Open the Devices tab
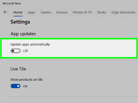The height and width of the screenshot is (103, 138). (62, 12)
